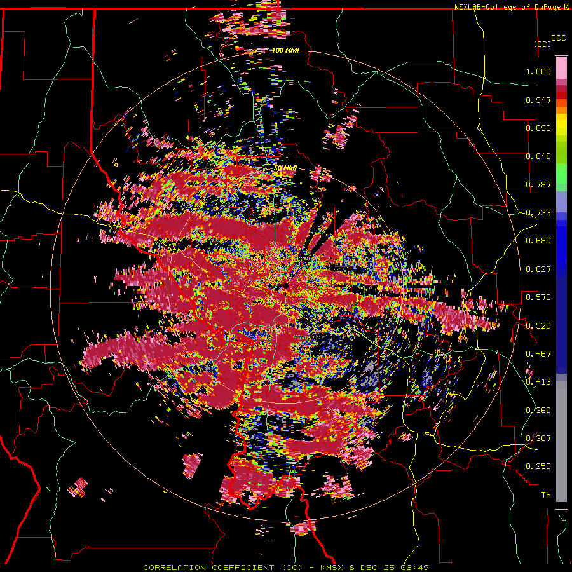Select the 0.413 legend value
Image resolution: width=572 pixels, height=572 pixels.
(x=538, y=382)
